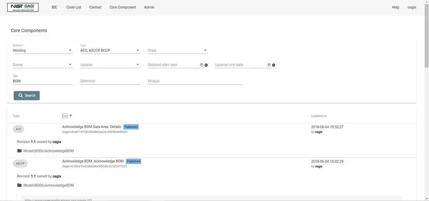Click the Search button

click(x=26, y=96)
